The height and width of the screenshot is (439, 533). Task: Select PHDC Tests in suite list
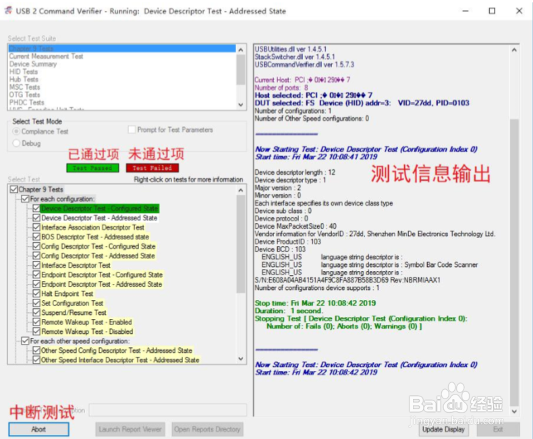click(26, 103)
